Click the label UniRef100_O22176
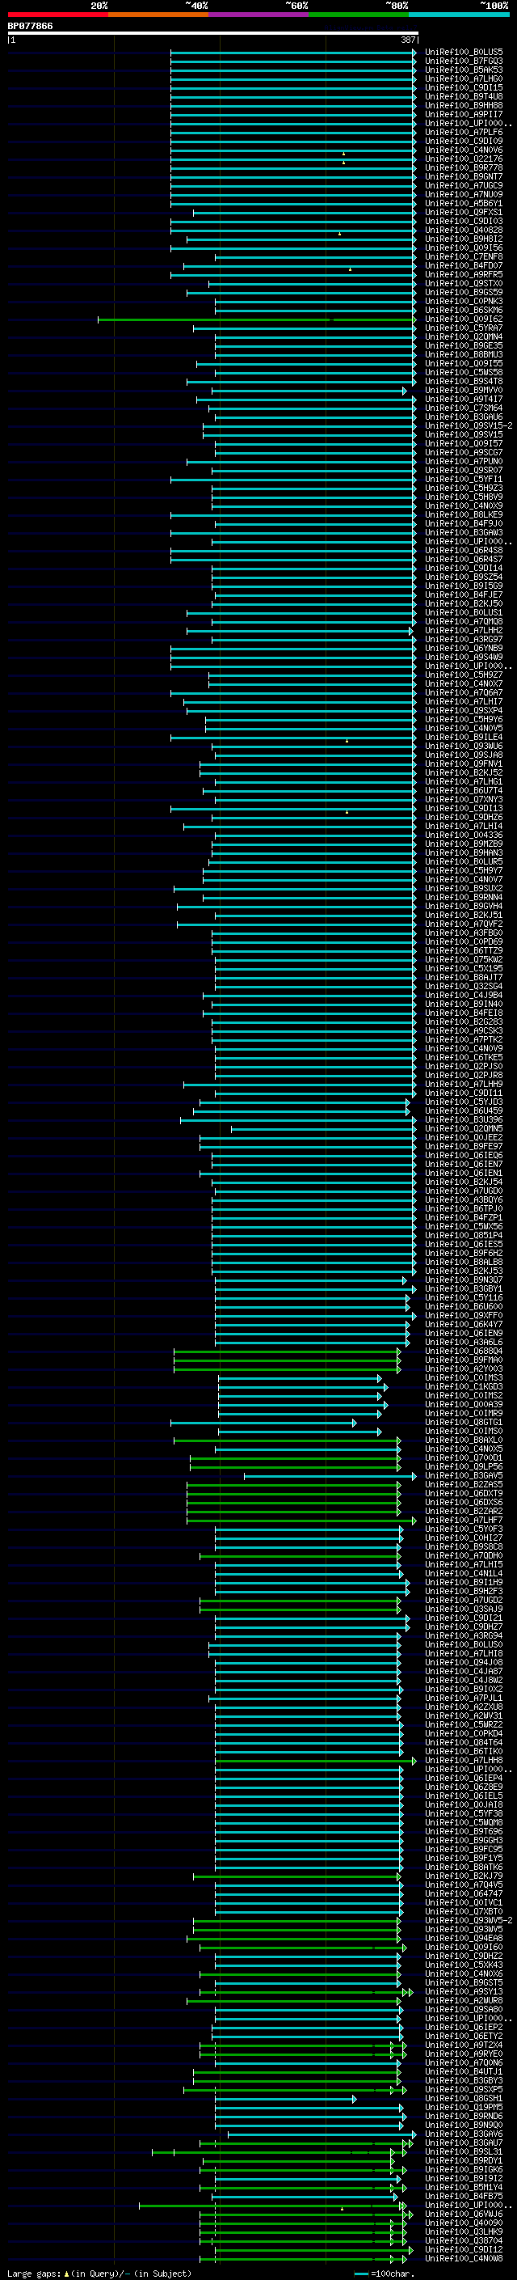Screen dimensions: 517x2280 464,159
